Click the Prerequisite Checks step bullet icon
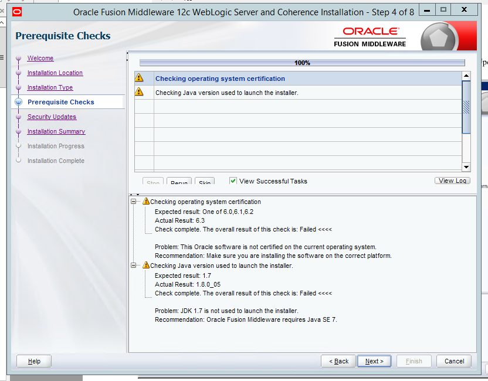 [19, 102]
